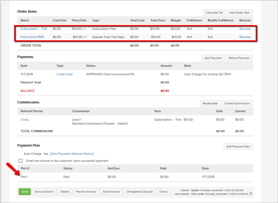
Task: Open the Credit Card payment link
Action: [64, 74]
